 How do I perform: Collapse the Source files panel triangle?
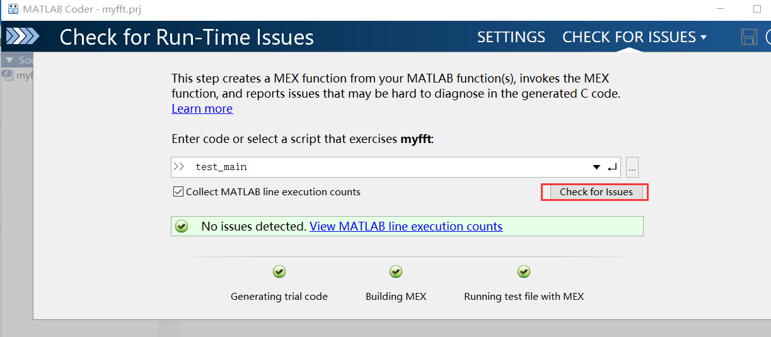coord(9,60)
